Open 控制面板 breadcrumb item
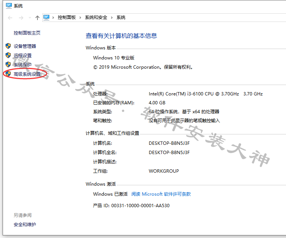The height and width of the screenshot is (238, 286). pos(66,17)
